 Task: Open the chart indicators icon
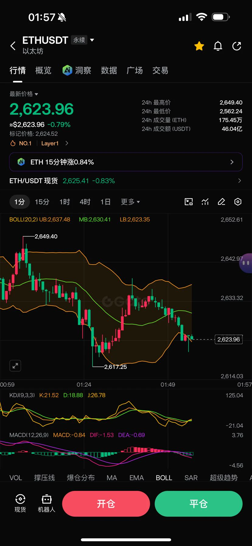click(205, 202)
